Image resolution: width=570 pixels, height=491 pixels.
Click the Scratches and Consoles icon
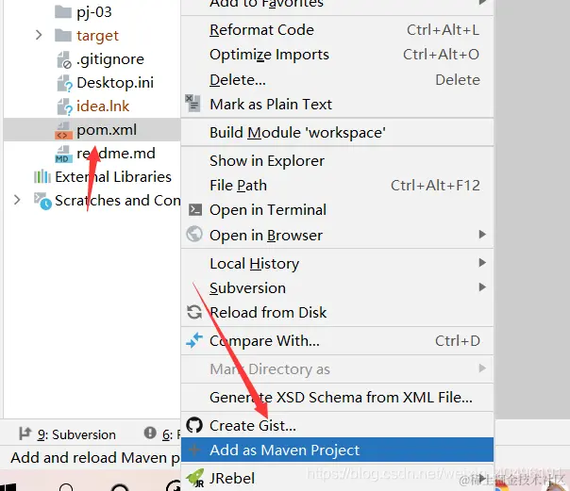pos(42,201)
